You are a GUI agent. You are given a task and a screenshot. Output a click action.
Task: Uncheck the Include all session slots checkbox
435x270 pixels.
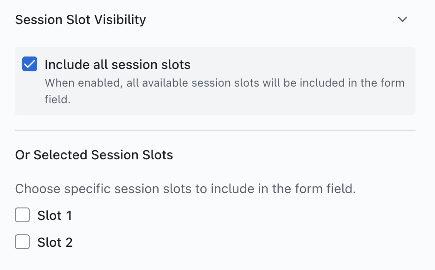(x=30, y=64)
